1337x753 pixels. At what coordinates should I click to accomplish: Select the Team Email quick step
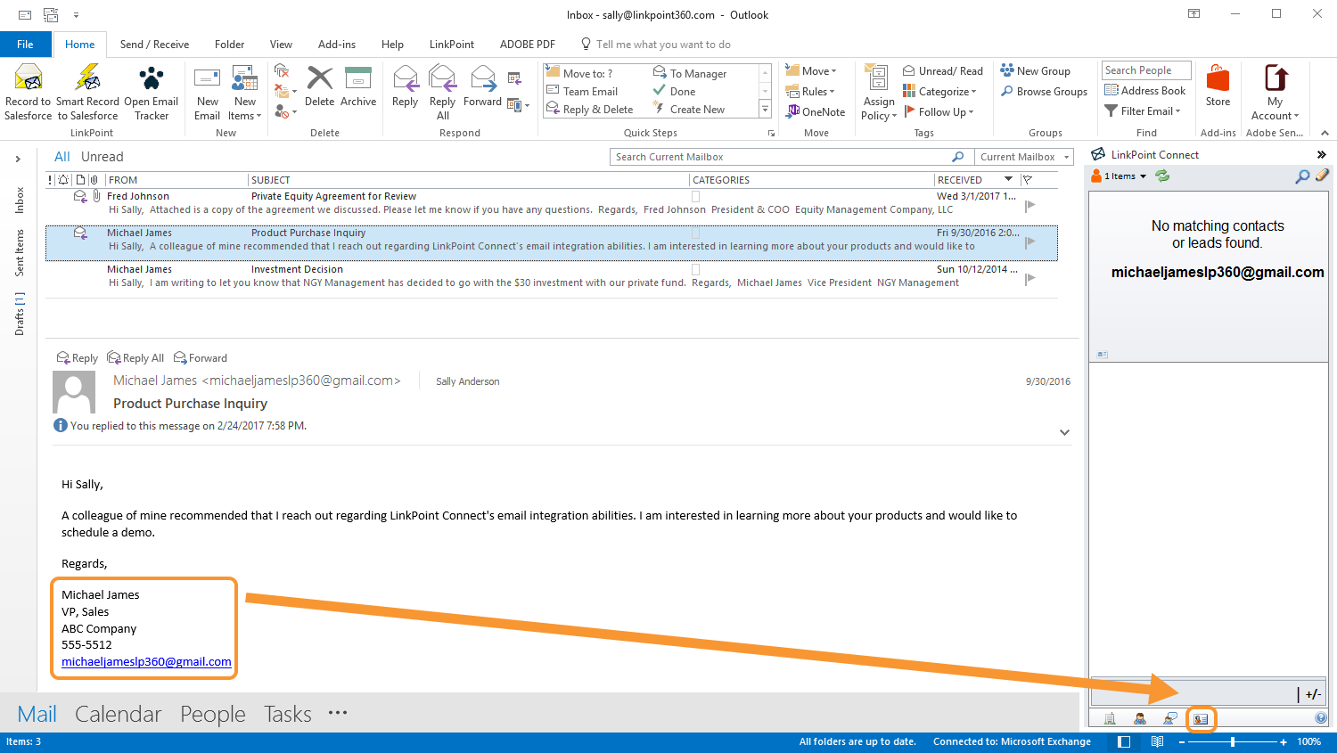pyautogui.click(x=582, y=92)
